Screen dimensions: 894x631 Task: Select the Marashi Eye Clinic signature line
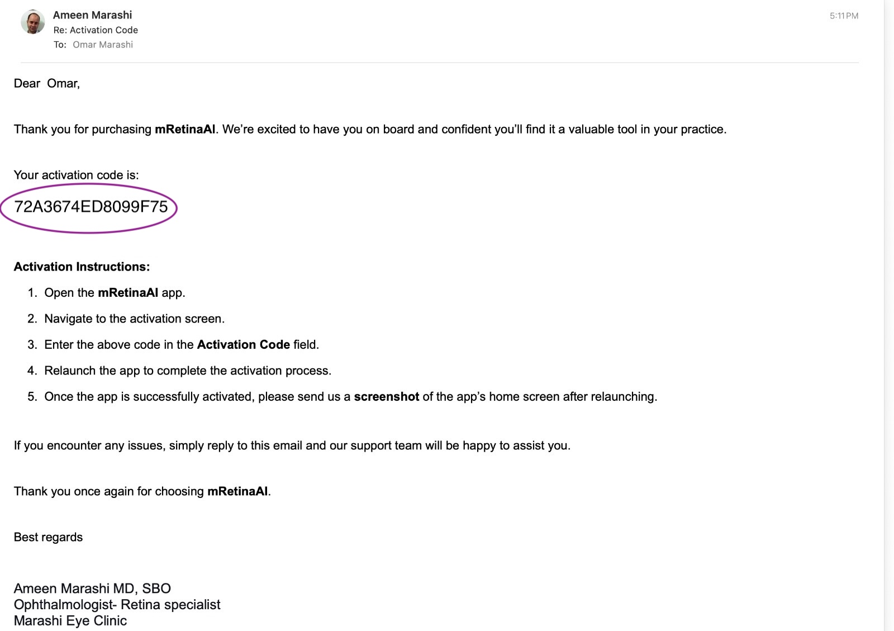(71, 620)
